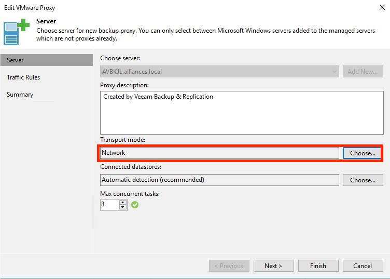Click the Max concurrent tasks number field
This screenshot has height=279, width=390.
[109, 205]
